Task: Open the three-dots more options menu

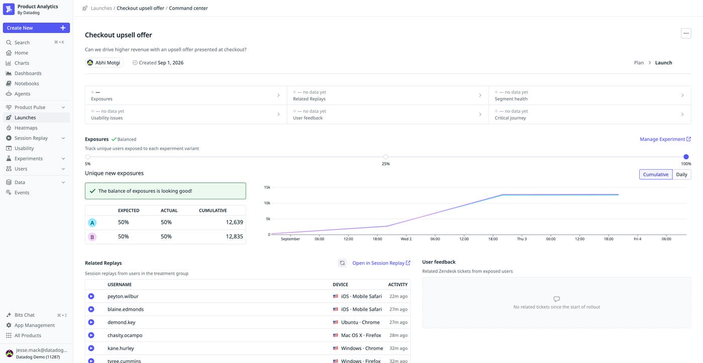Action: [686, 33]
